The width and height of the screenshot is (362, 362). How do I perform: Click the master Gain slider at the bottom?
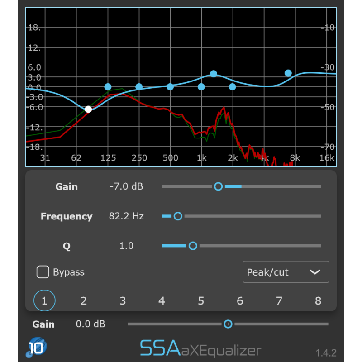point(228,324)
